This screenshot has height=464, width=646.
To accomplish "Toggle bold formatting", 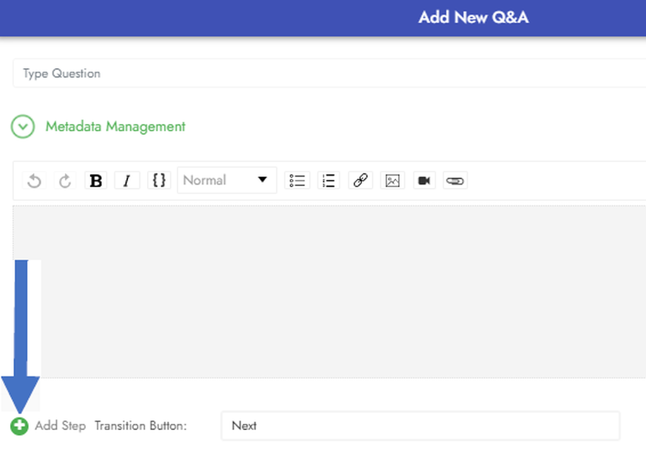I will pos(96,180).
